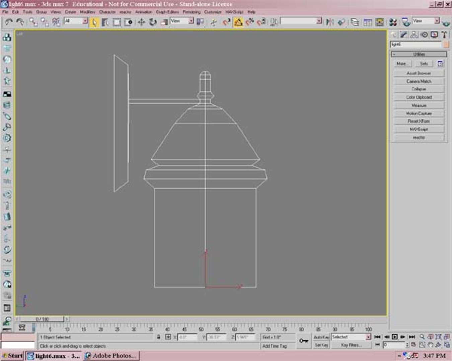
Task: Open the Modifiers menu
Action: (87, 12)
